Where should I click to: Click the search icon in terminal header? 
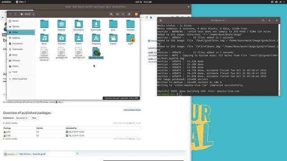pos(263,21)
